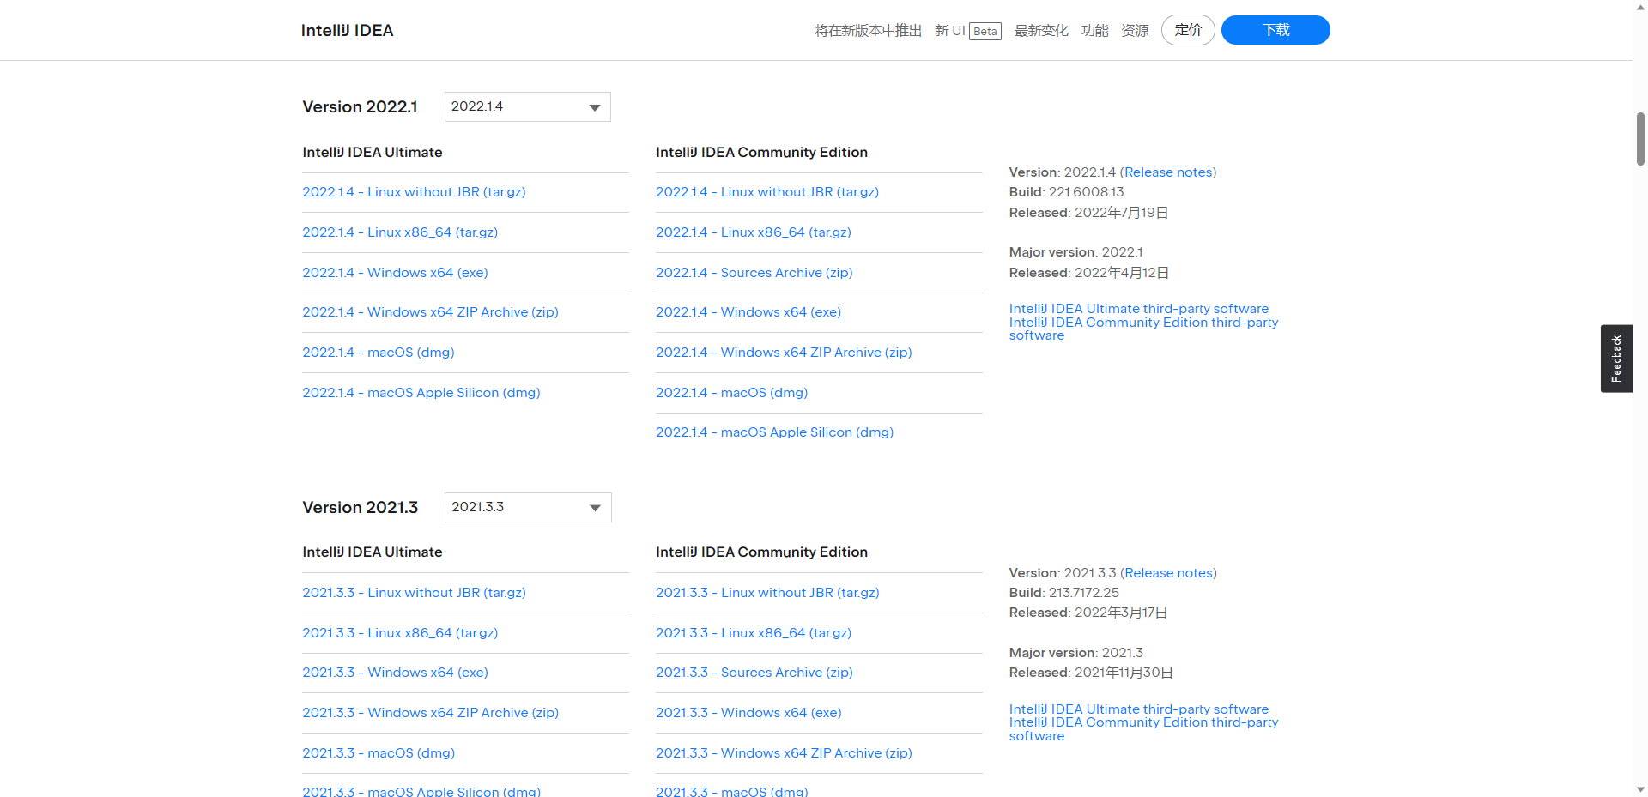Open Community third-party software link under 2021.3.3

click(1143, 729)
